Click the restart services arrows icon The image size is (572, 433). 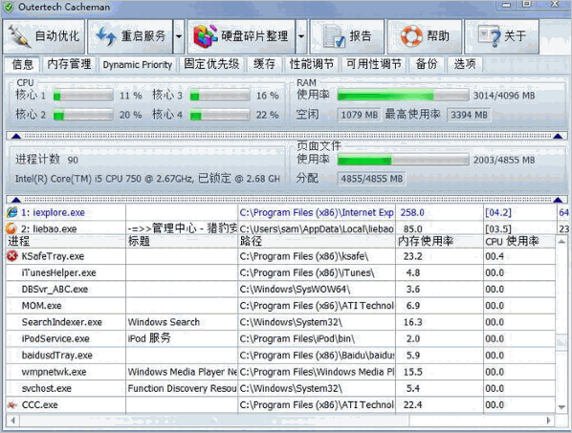pos(106,36)
